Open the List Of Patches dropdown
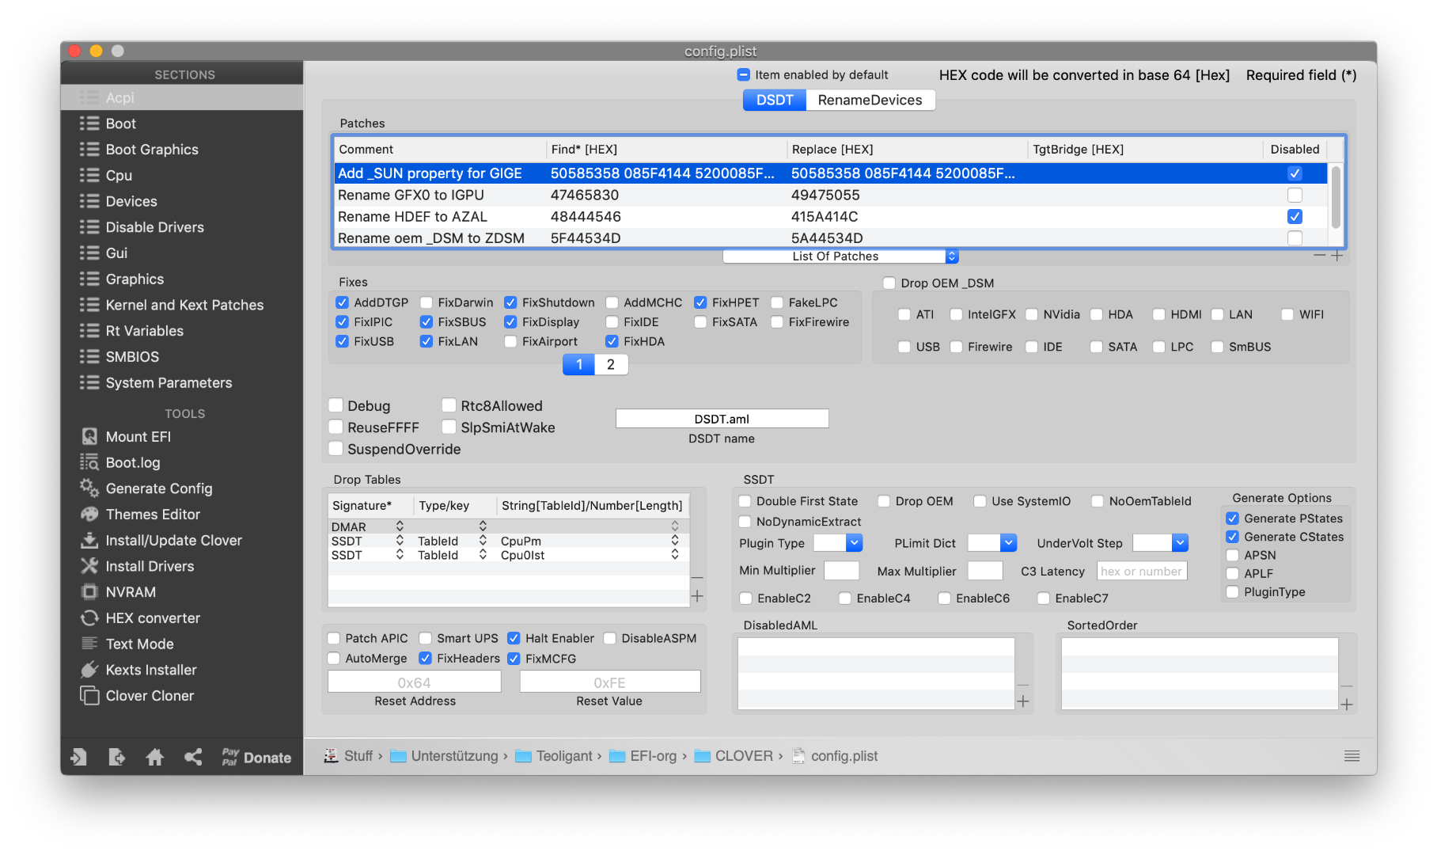 click(x=840, y=256)
